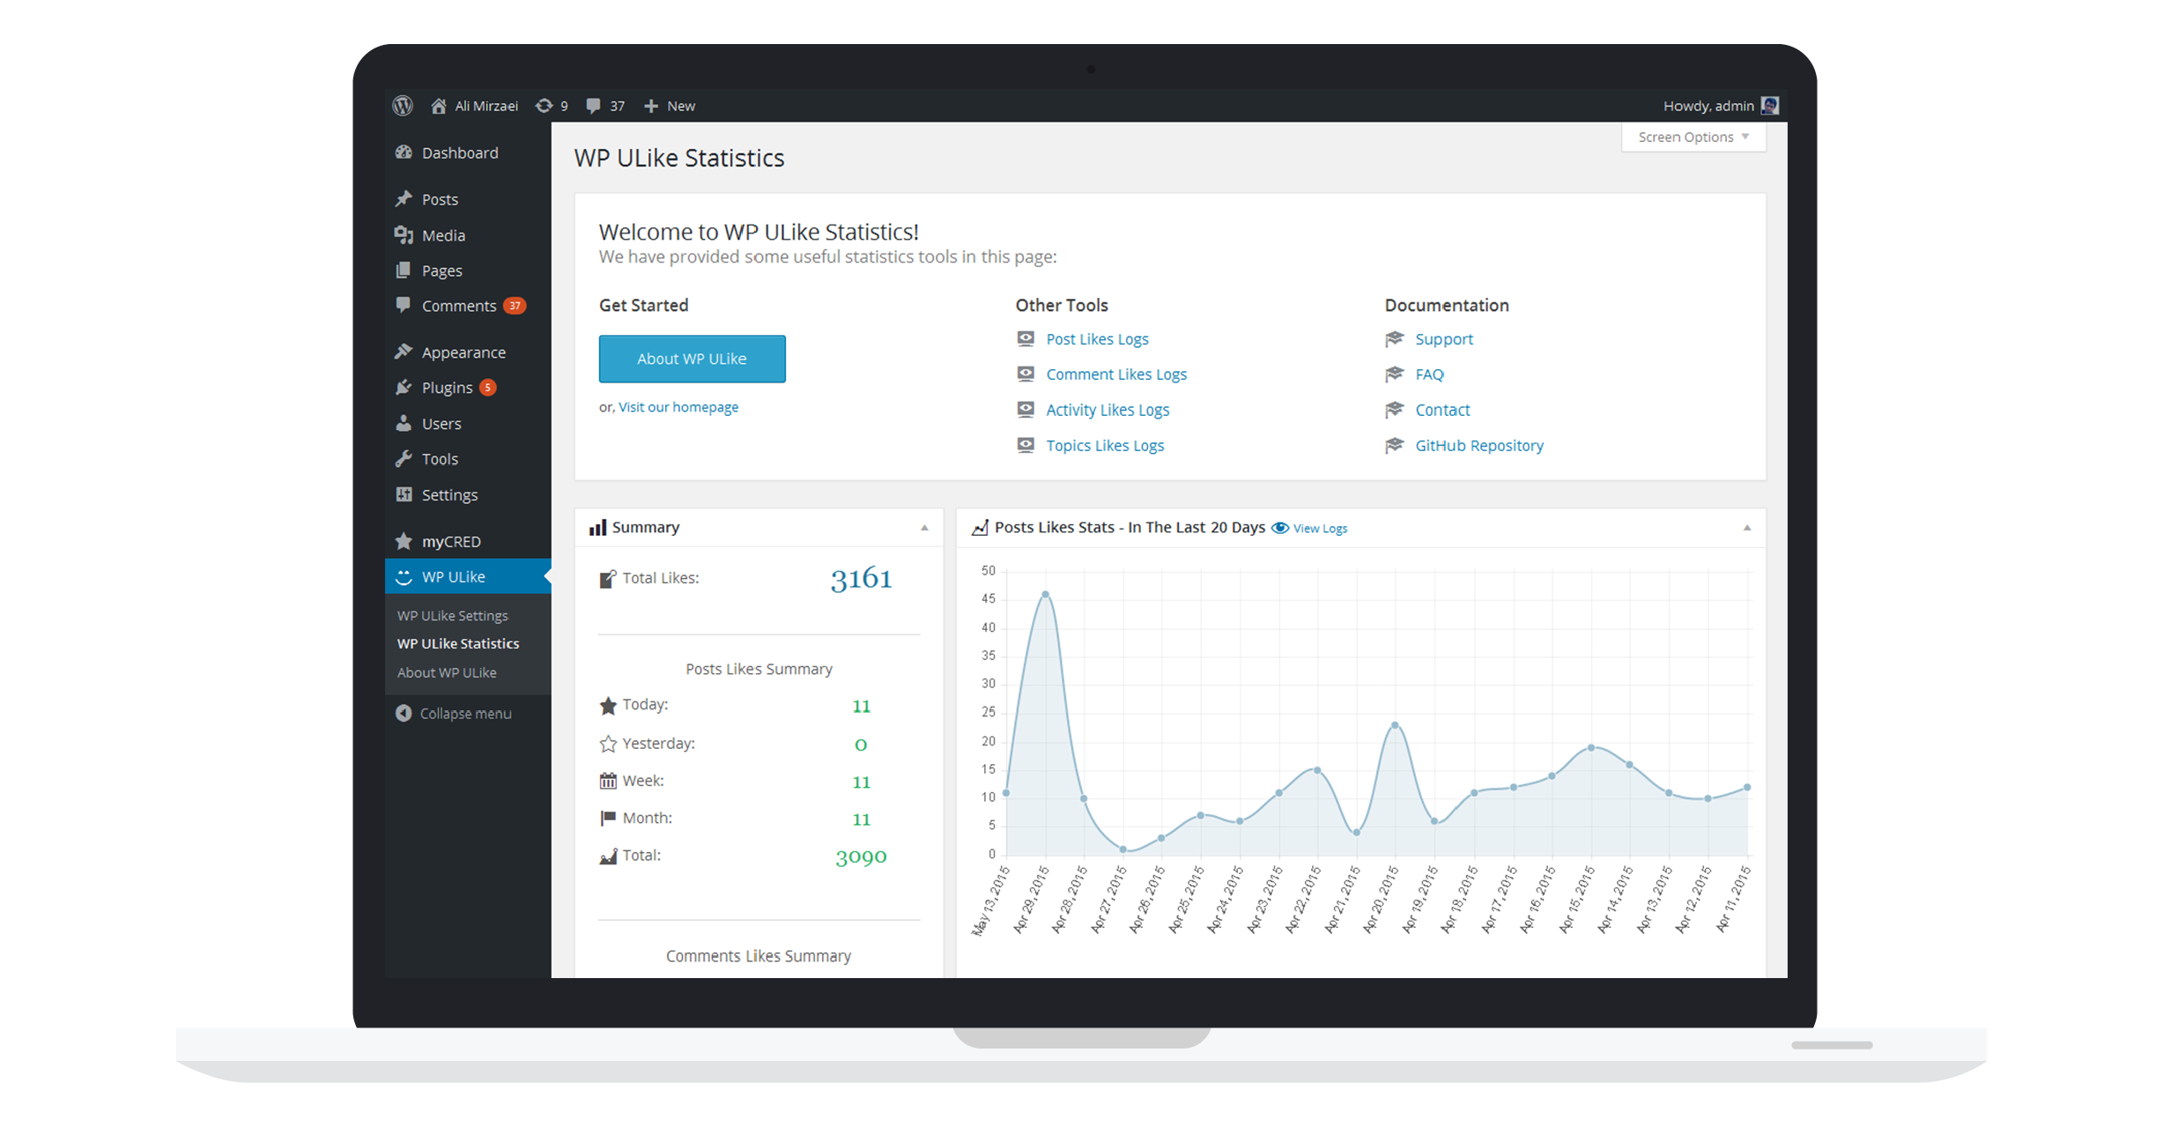Open updates via the refresh icon

(x=544, y=106)
